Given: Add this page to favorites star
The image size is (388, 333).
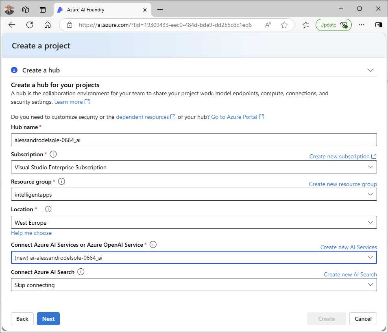Looking at the screenshot, I should click(x=284, y=25).
